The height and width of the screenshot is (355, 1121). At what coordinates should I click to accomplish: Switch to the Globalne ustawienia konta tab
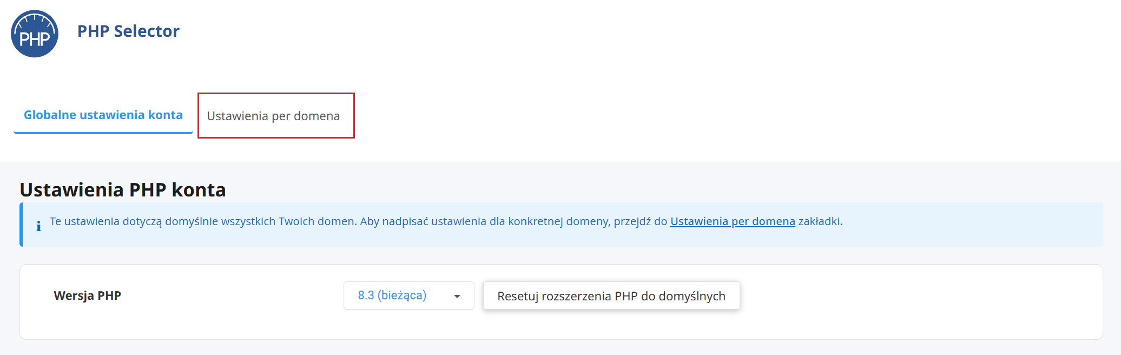[x=103, y=115]
